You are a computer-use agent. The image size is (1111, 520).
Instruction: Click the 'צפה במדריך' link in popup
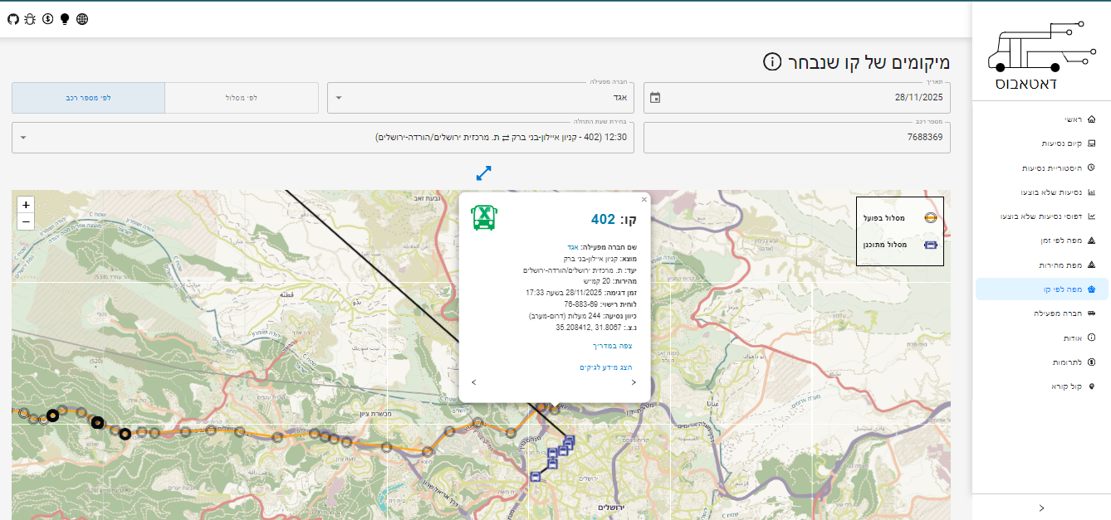pos(613,346)
